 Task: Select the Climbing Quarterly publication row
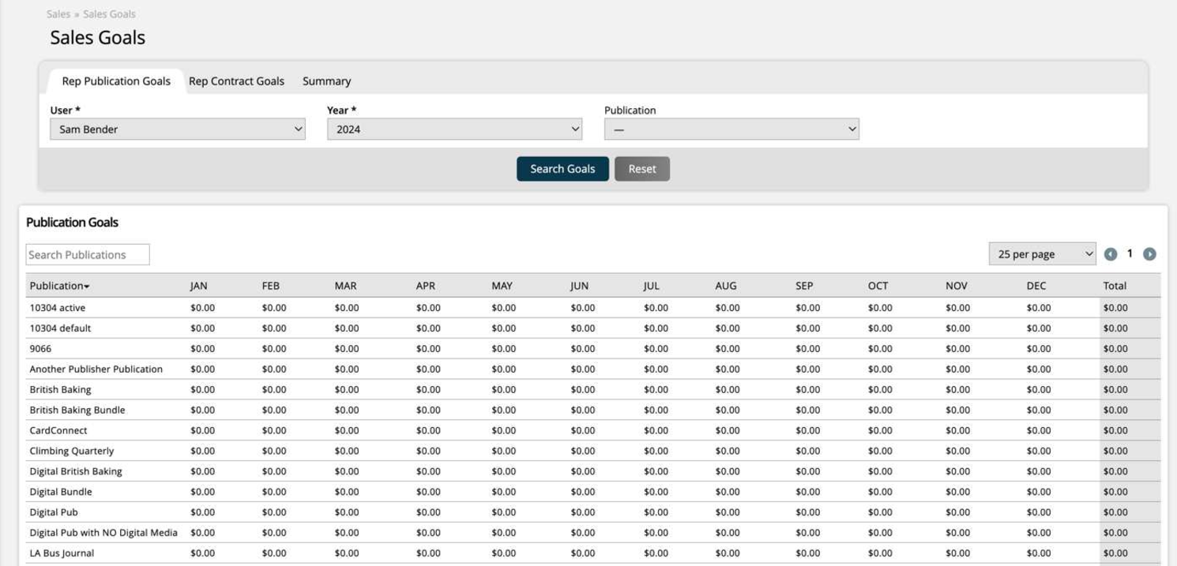pyautogui.click(x=72, y=451)
